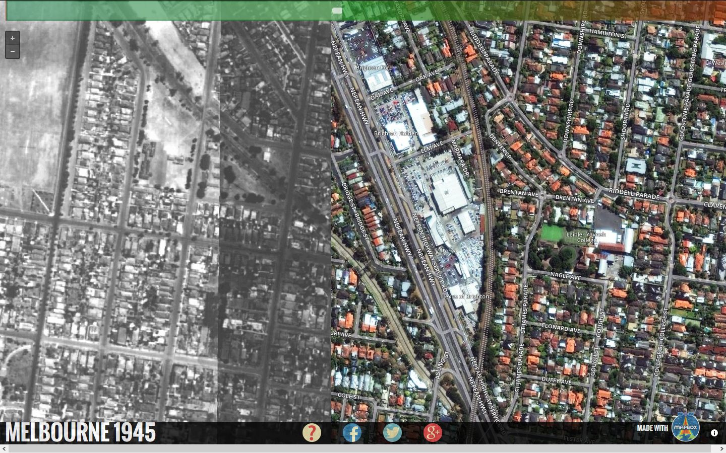726x453 pixels.
Task: Share the map on Facebook
Action: (x=352, y=432)
